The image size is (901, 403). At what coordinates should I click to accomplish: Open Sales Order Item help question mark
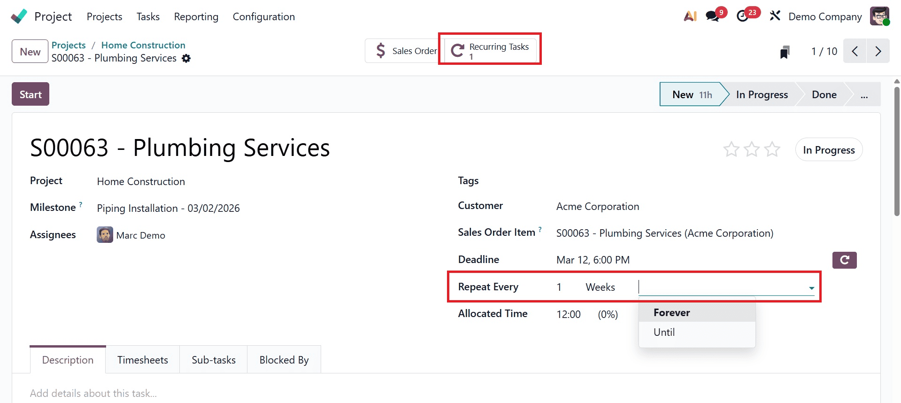[x=540, y=229]
